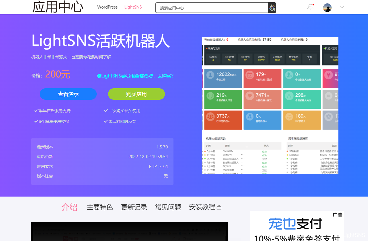Open the robot dashboard preview screenshot
The width and height of the screenshot is (368, 241).
[x=270, y=105]
